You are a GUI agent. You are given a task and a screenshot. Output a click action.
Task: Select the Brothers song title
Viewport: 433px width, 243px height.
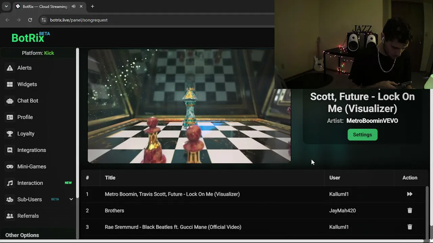click(x=114, y=211)
